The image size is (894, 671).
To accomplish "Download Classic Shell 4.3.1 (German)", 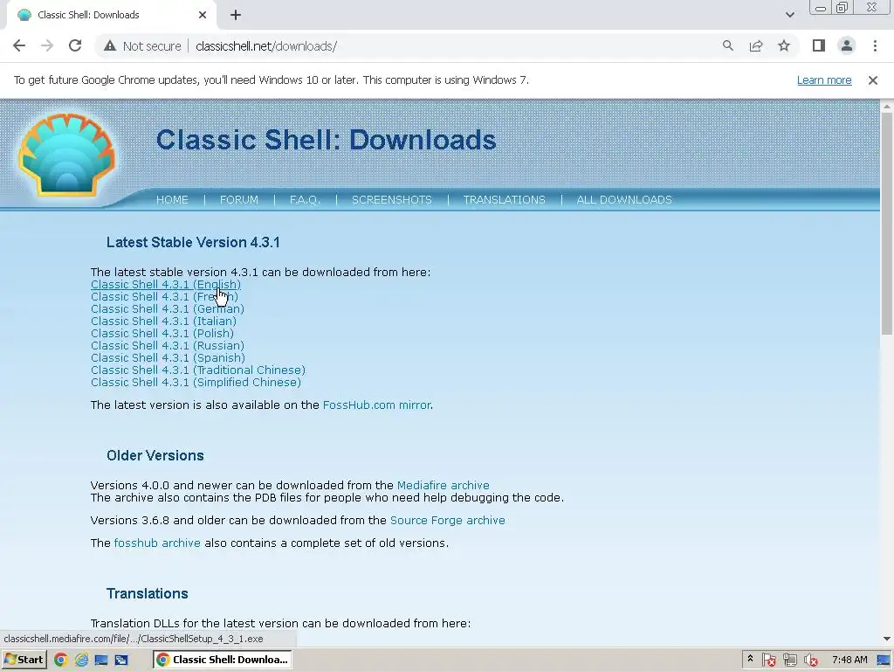I will point(167,308).
